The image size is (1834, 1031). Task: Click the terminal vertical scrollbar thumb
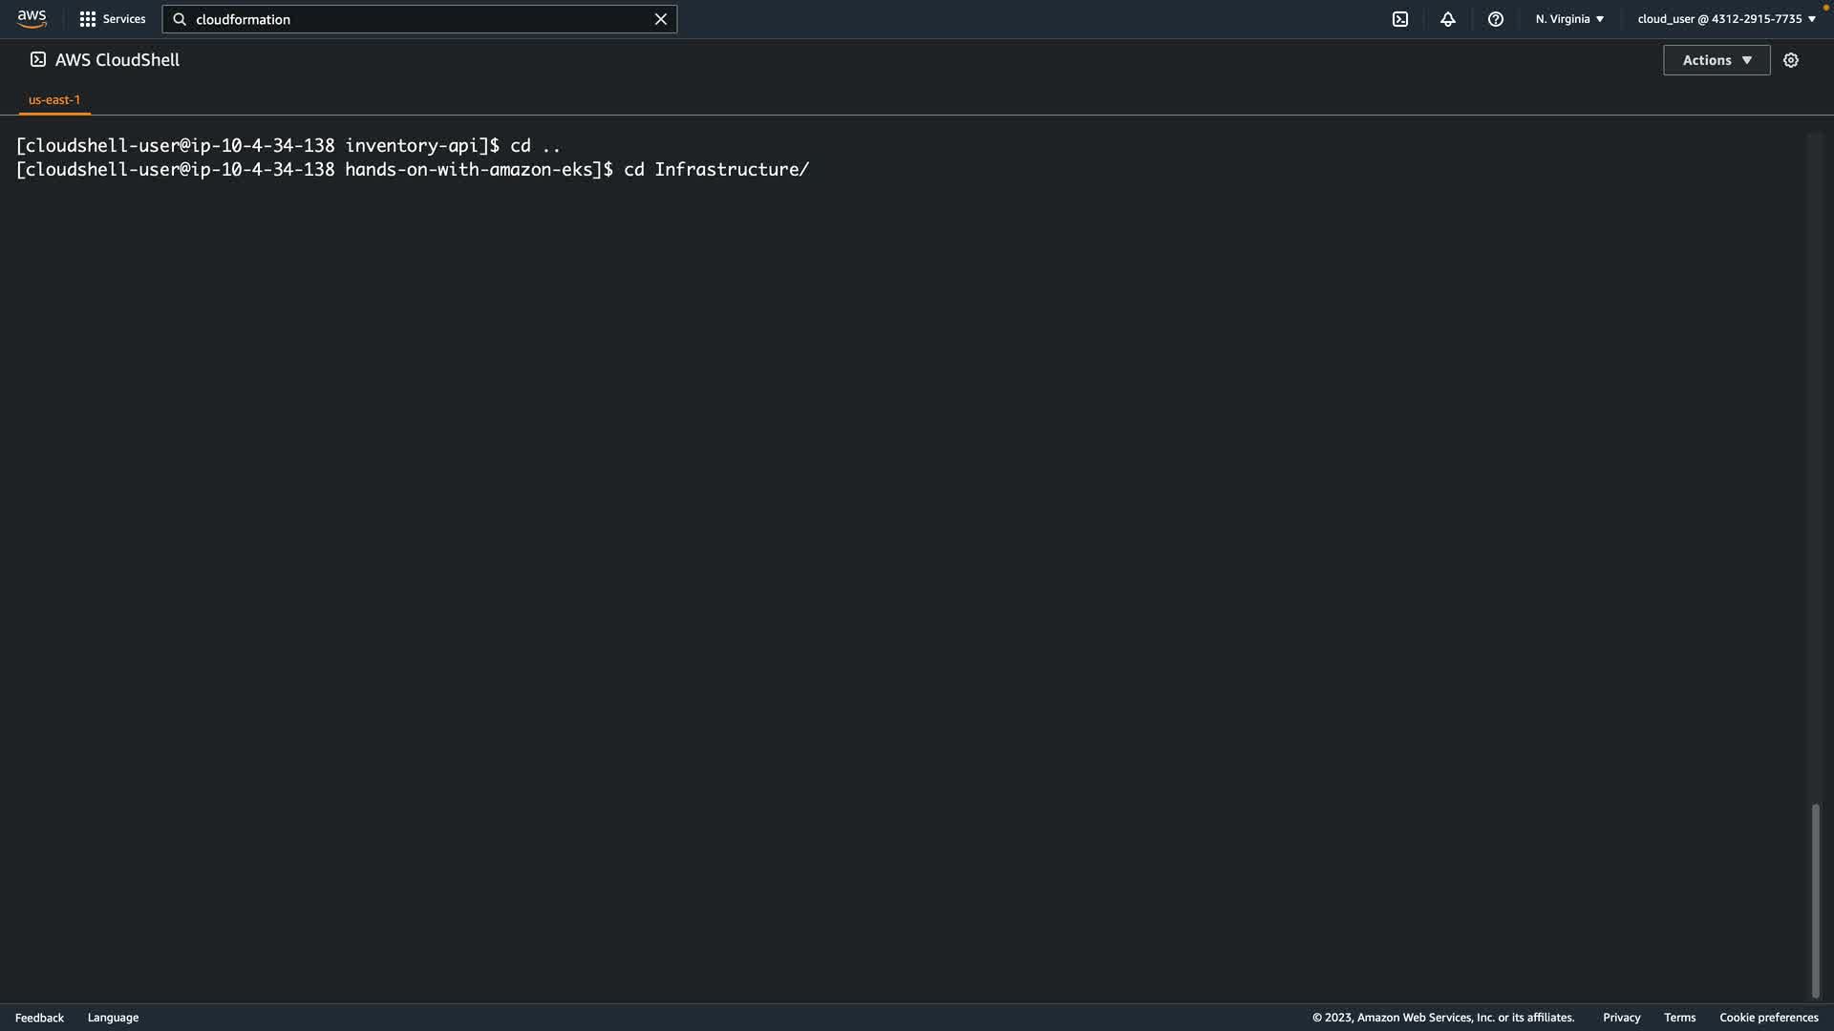[x=1815, y=900]
